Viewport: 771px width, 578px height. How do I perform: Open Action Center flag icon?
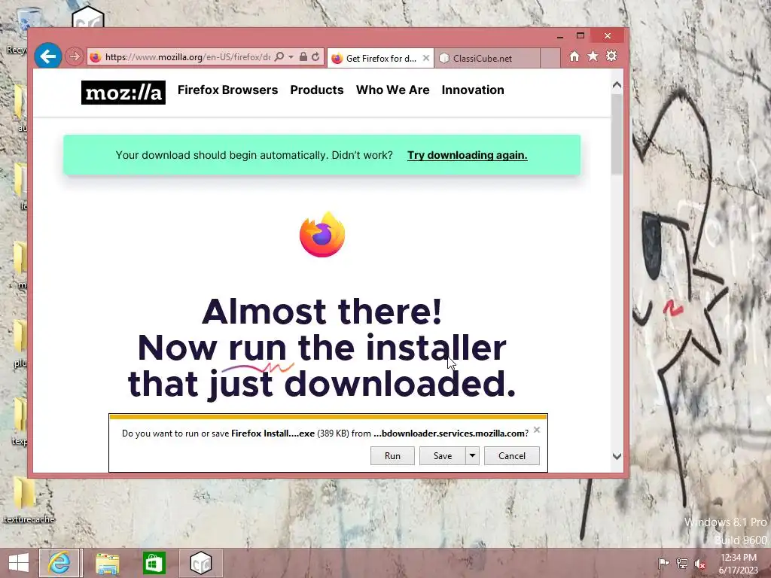tap(663, 563)
